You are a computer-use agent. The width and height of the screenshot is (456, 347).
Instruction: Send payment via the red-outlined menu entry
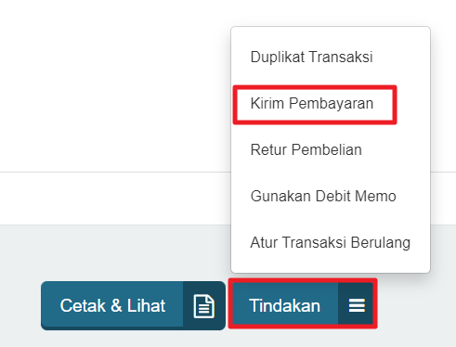(x=312, y=103)
